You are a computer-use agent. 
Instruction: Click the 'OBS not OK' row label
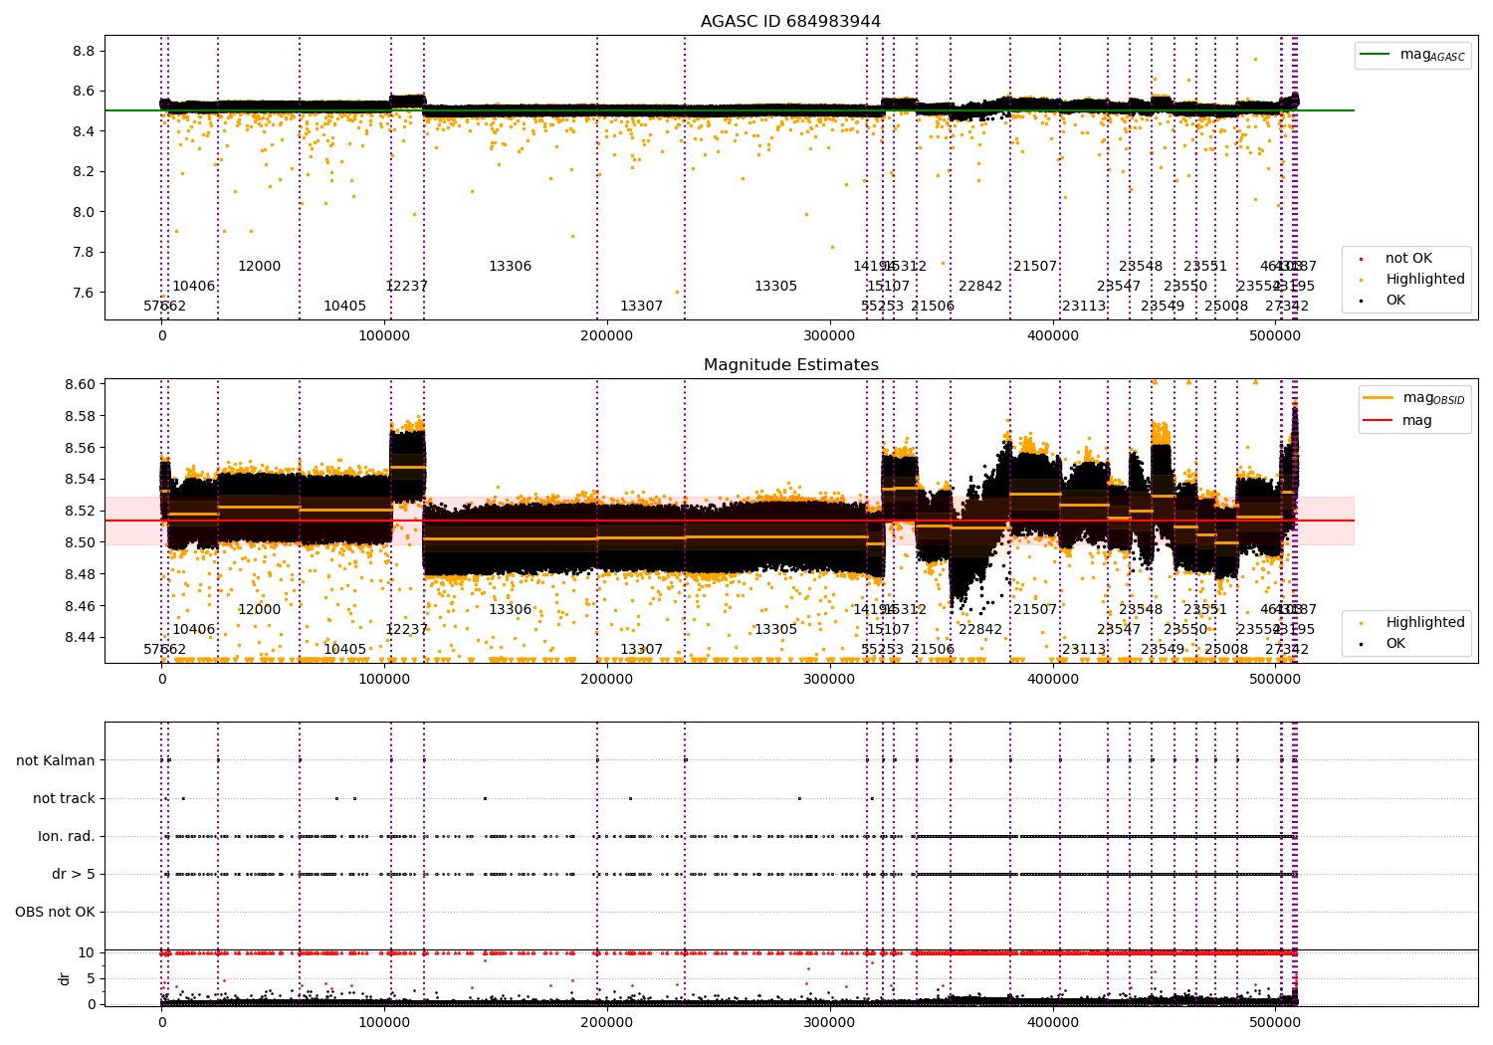[x=56, y=913]
